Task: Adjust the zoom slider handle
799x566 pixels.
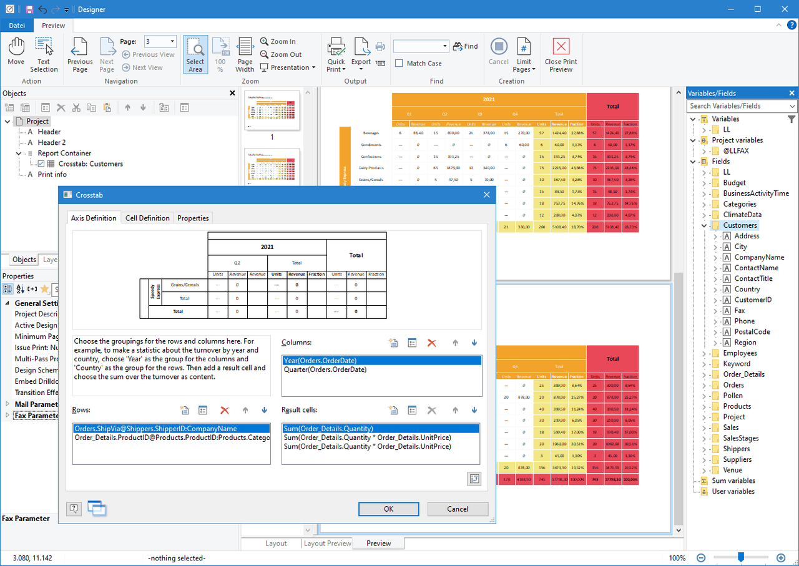Action: tap(741, 557)
